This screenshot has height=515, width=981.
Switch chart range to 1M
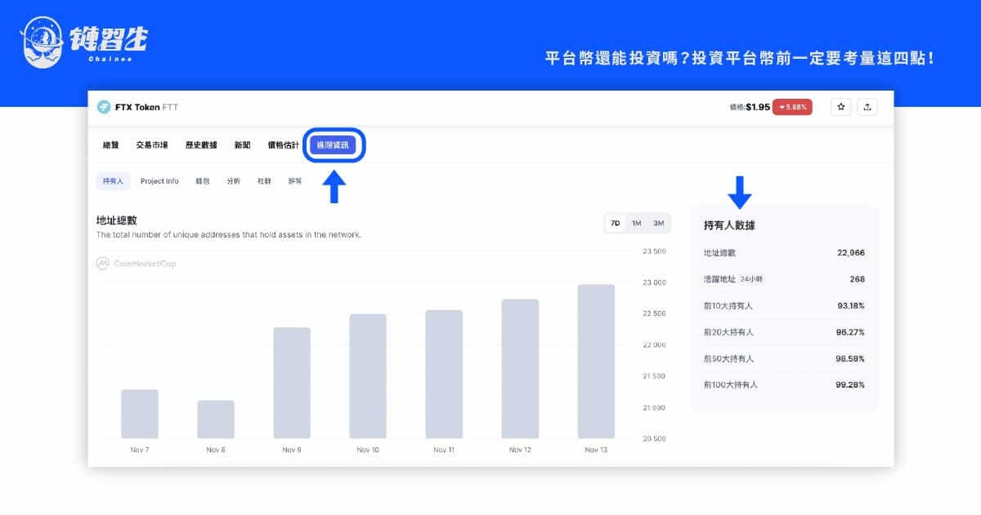636,223
